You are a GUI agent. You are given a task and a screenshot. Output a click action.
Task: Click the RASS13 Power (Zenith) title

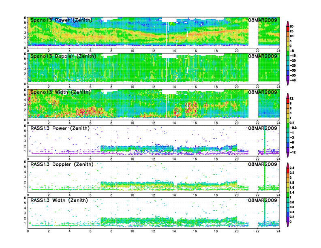tap(60, 128)
